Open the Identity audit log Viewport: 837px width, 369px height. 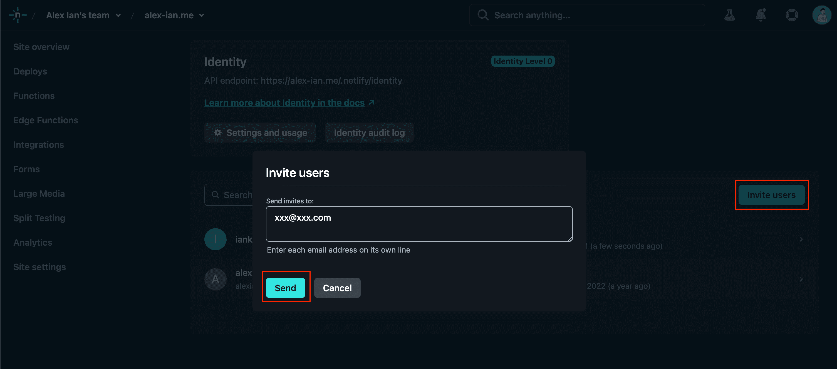[x=369, y=133]
